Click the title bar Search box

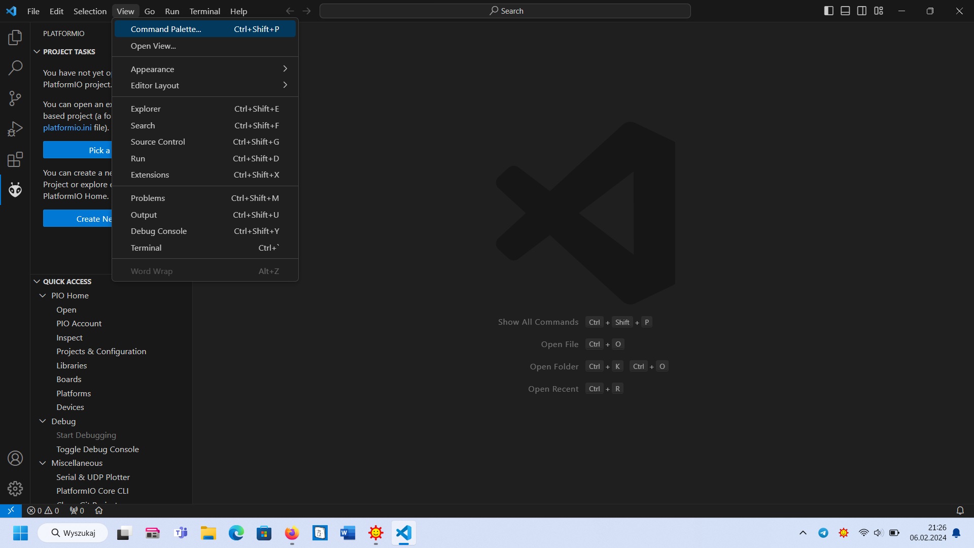tap(505, 11)
